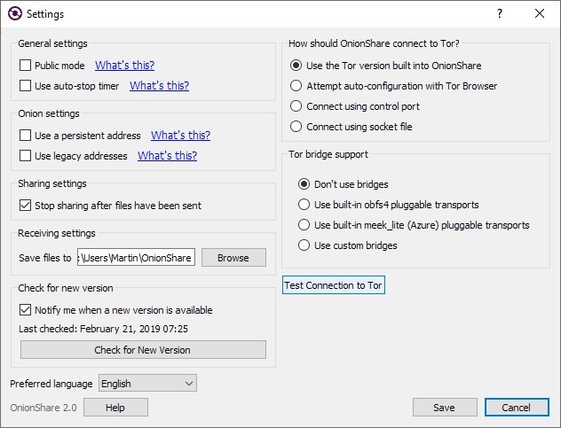Image resolution: width=561 pixels, height=428 pixels.
Task: Choose Connect using control port
Action: tap(296, 106)
